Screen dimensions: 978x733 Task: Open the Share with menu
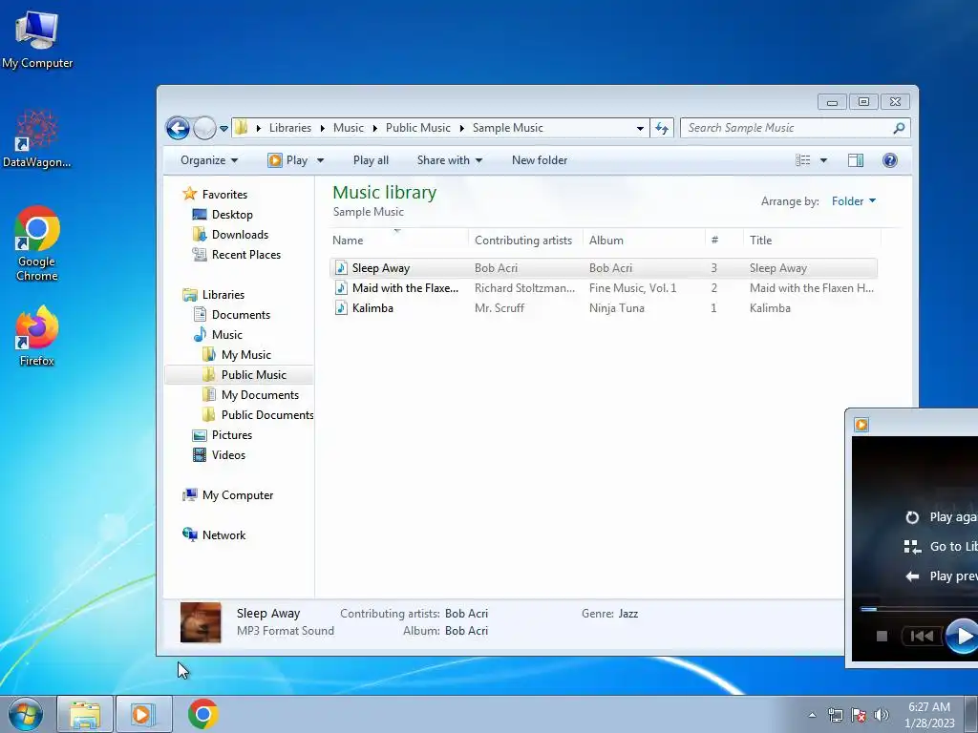(x=450, y=160)
